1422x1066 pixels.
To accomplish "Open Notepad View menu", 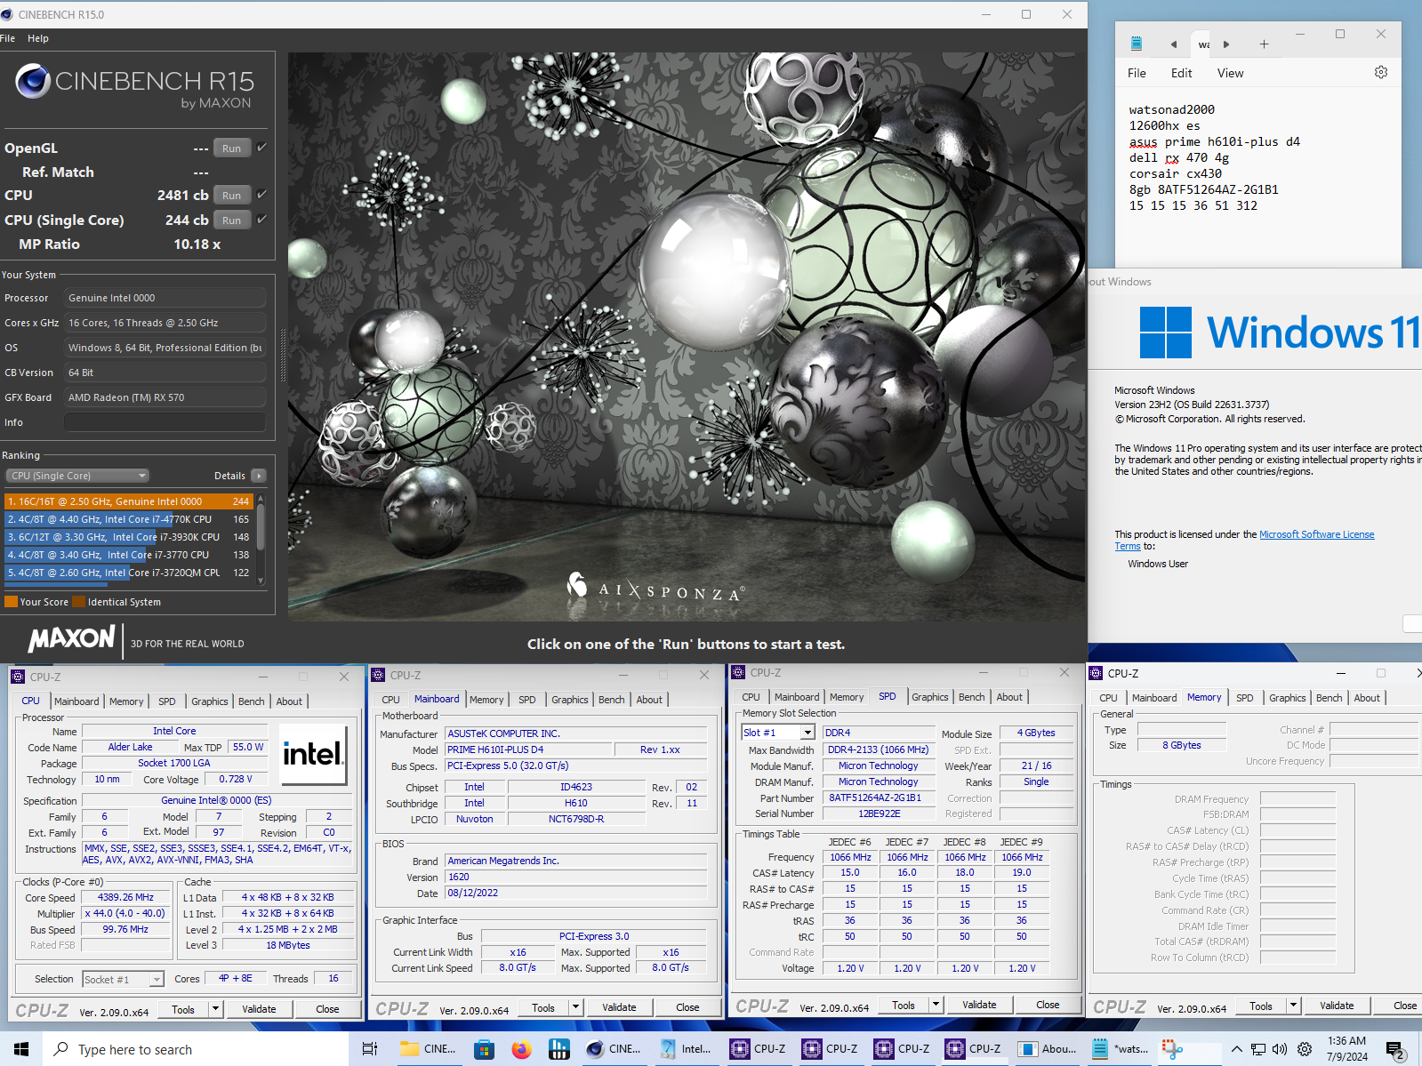I will 1231,73.
